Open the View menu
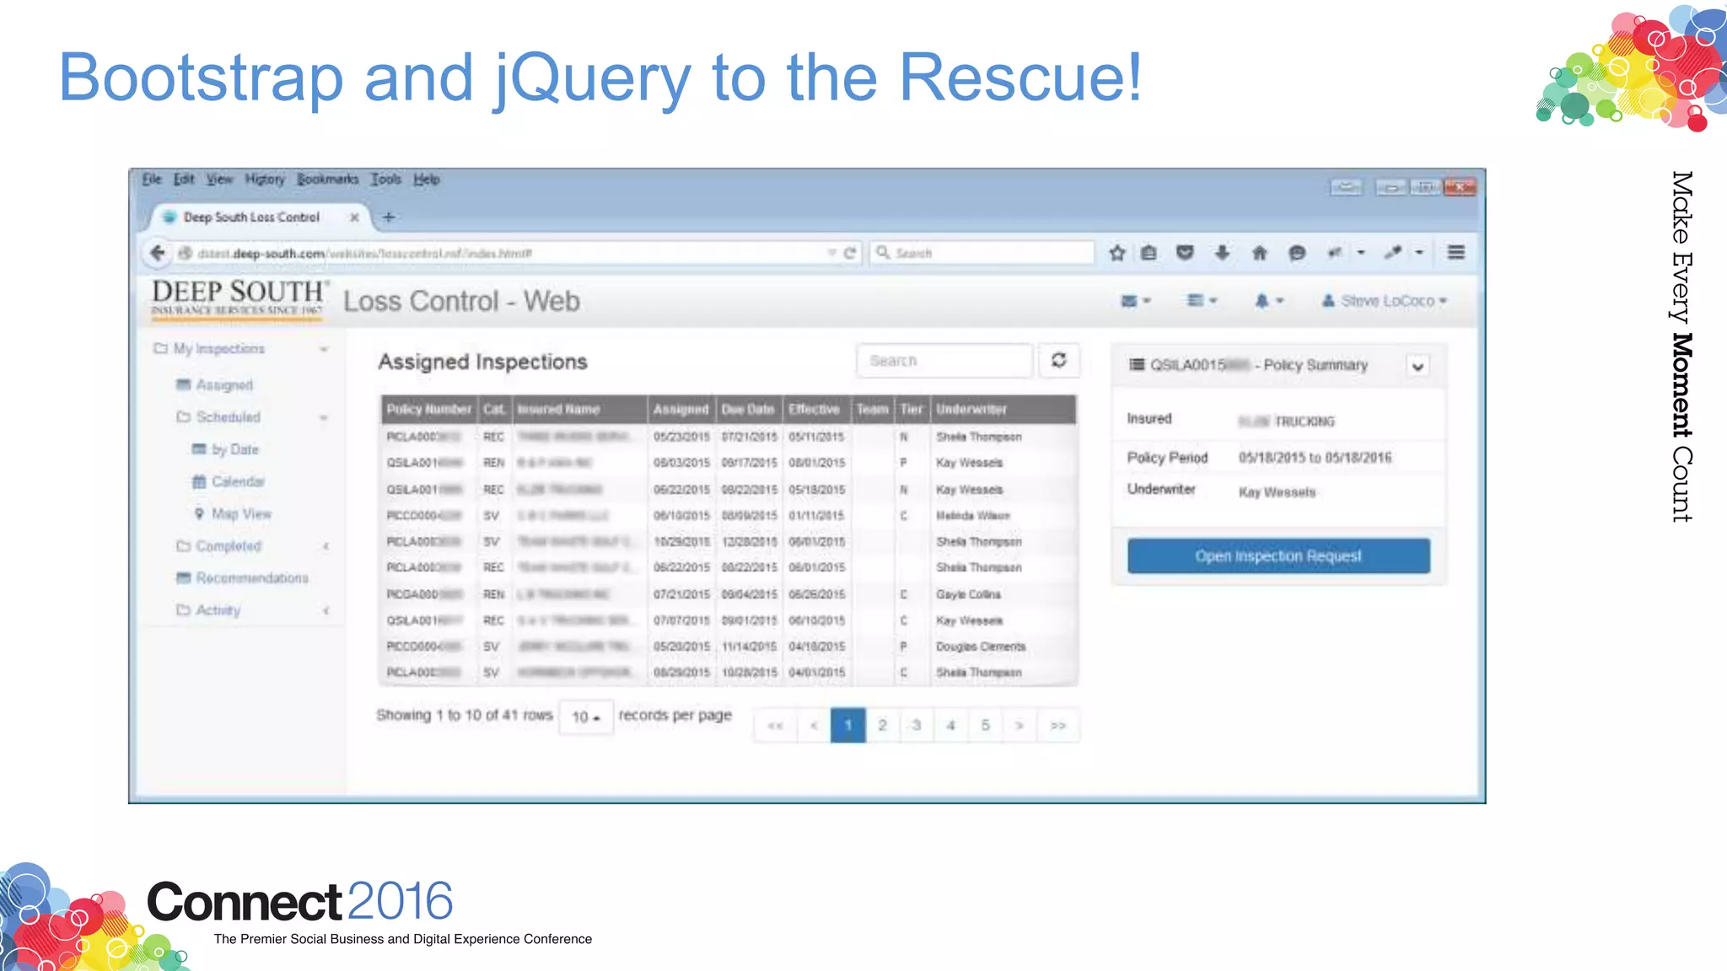This screenshot has width=1727, height=971. (220, 179)
